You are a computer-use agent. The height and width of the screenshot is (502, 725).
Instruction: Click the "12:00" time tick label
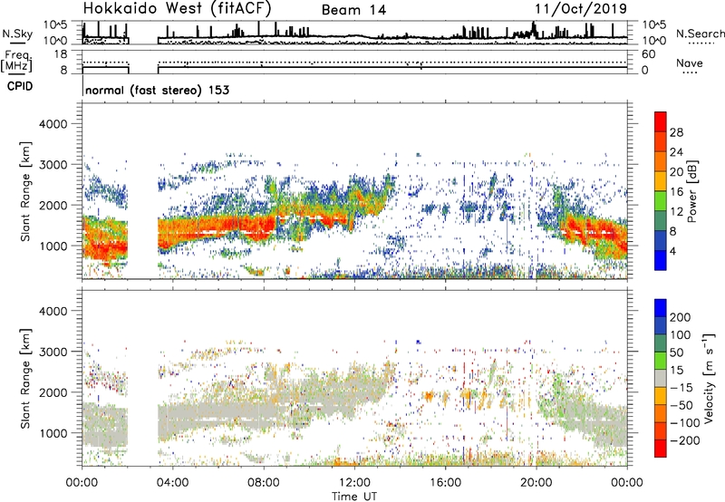354,483
